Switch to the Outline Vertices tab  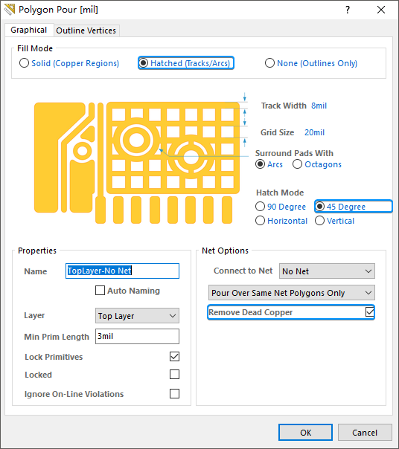86,30
